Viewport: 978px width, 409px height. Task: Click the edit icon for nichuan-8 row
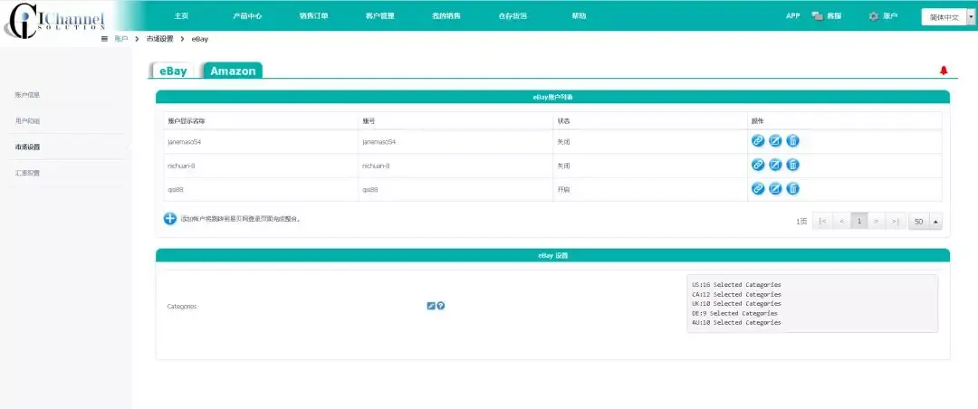775,165
